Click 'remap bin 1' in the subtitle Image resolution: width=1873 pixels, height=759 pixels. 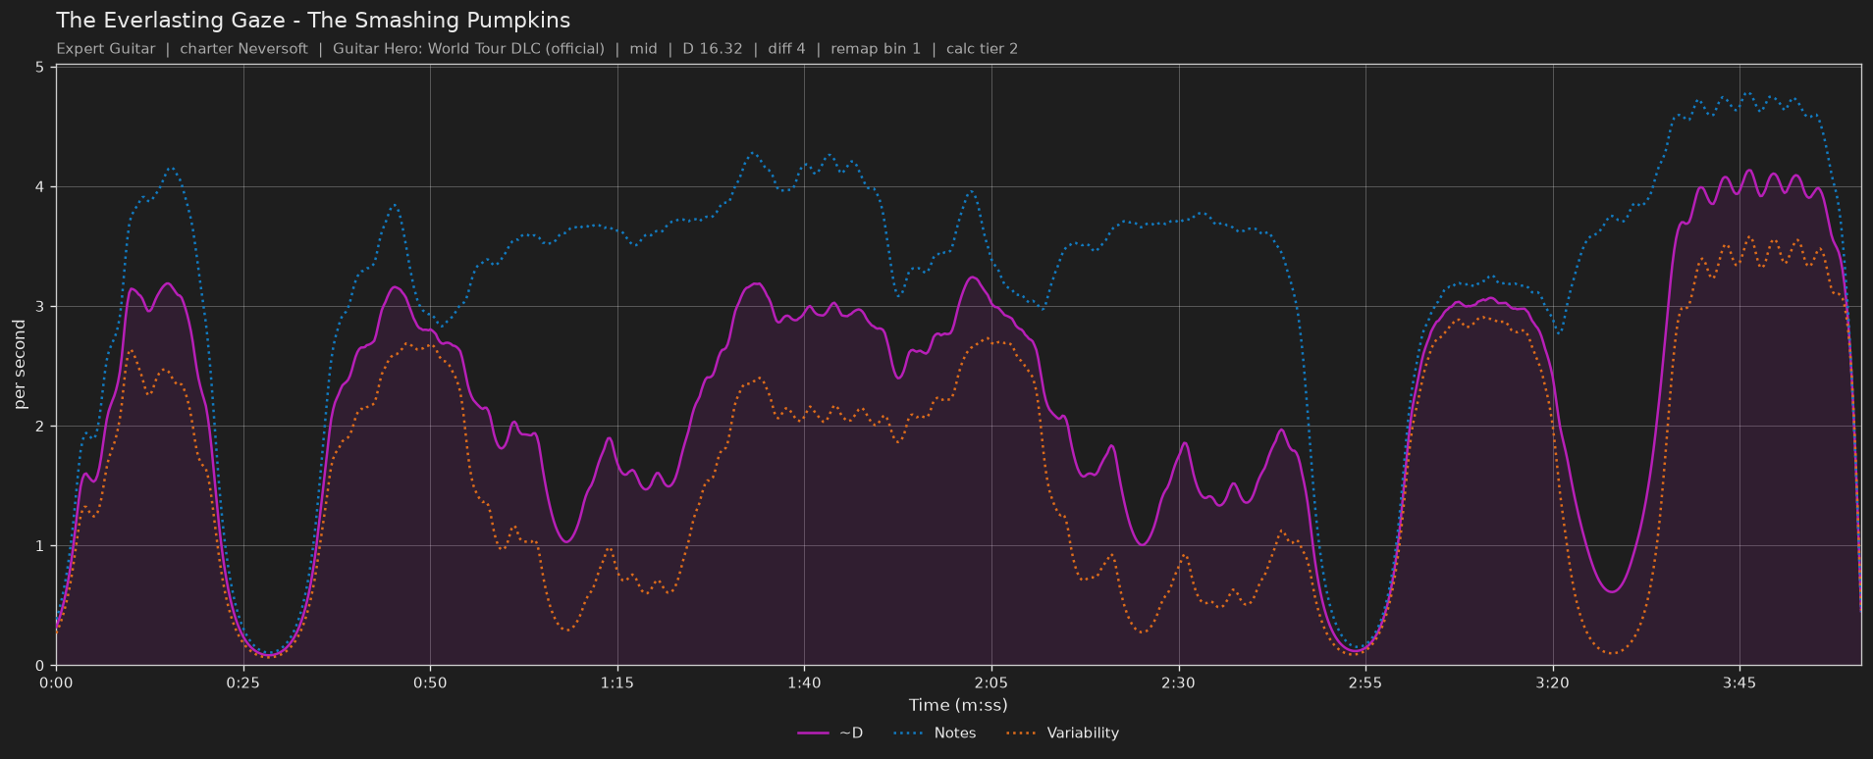pyautogui.click(x=876, y=49)
